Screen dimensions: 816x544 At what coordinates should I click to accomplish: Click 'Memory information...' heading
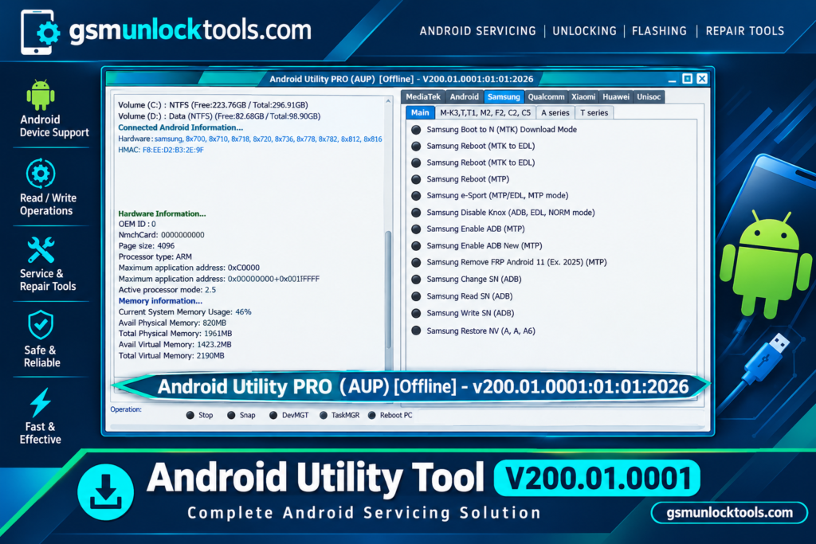[160, 301]
